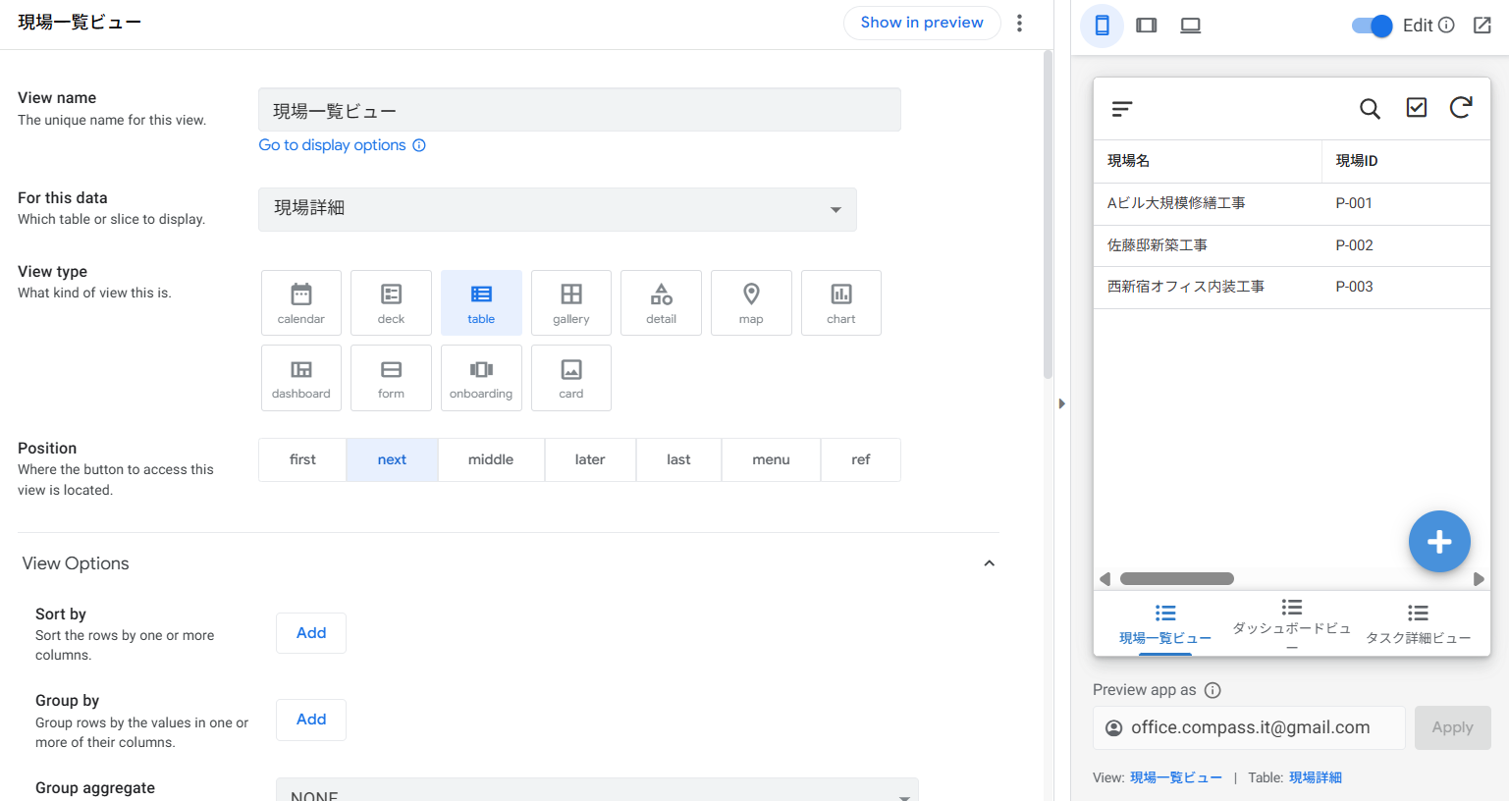Image resolution: width=1509 pixels, height=801 pixels.
Task: Switch to the タスク詳細ビュー tab in preview
Action: [x=1418, y=624]
